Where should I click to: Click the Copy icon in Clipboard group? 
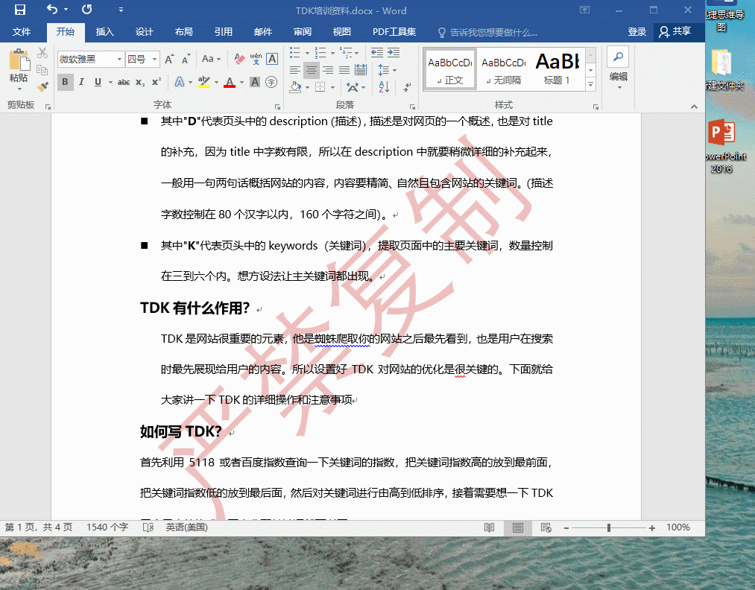[x=42, y=71]
